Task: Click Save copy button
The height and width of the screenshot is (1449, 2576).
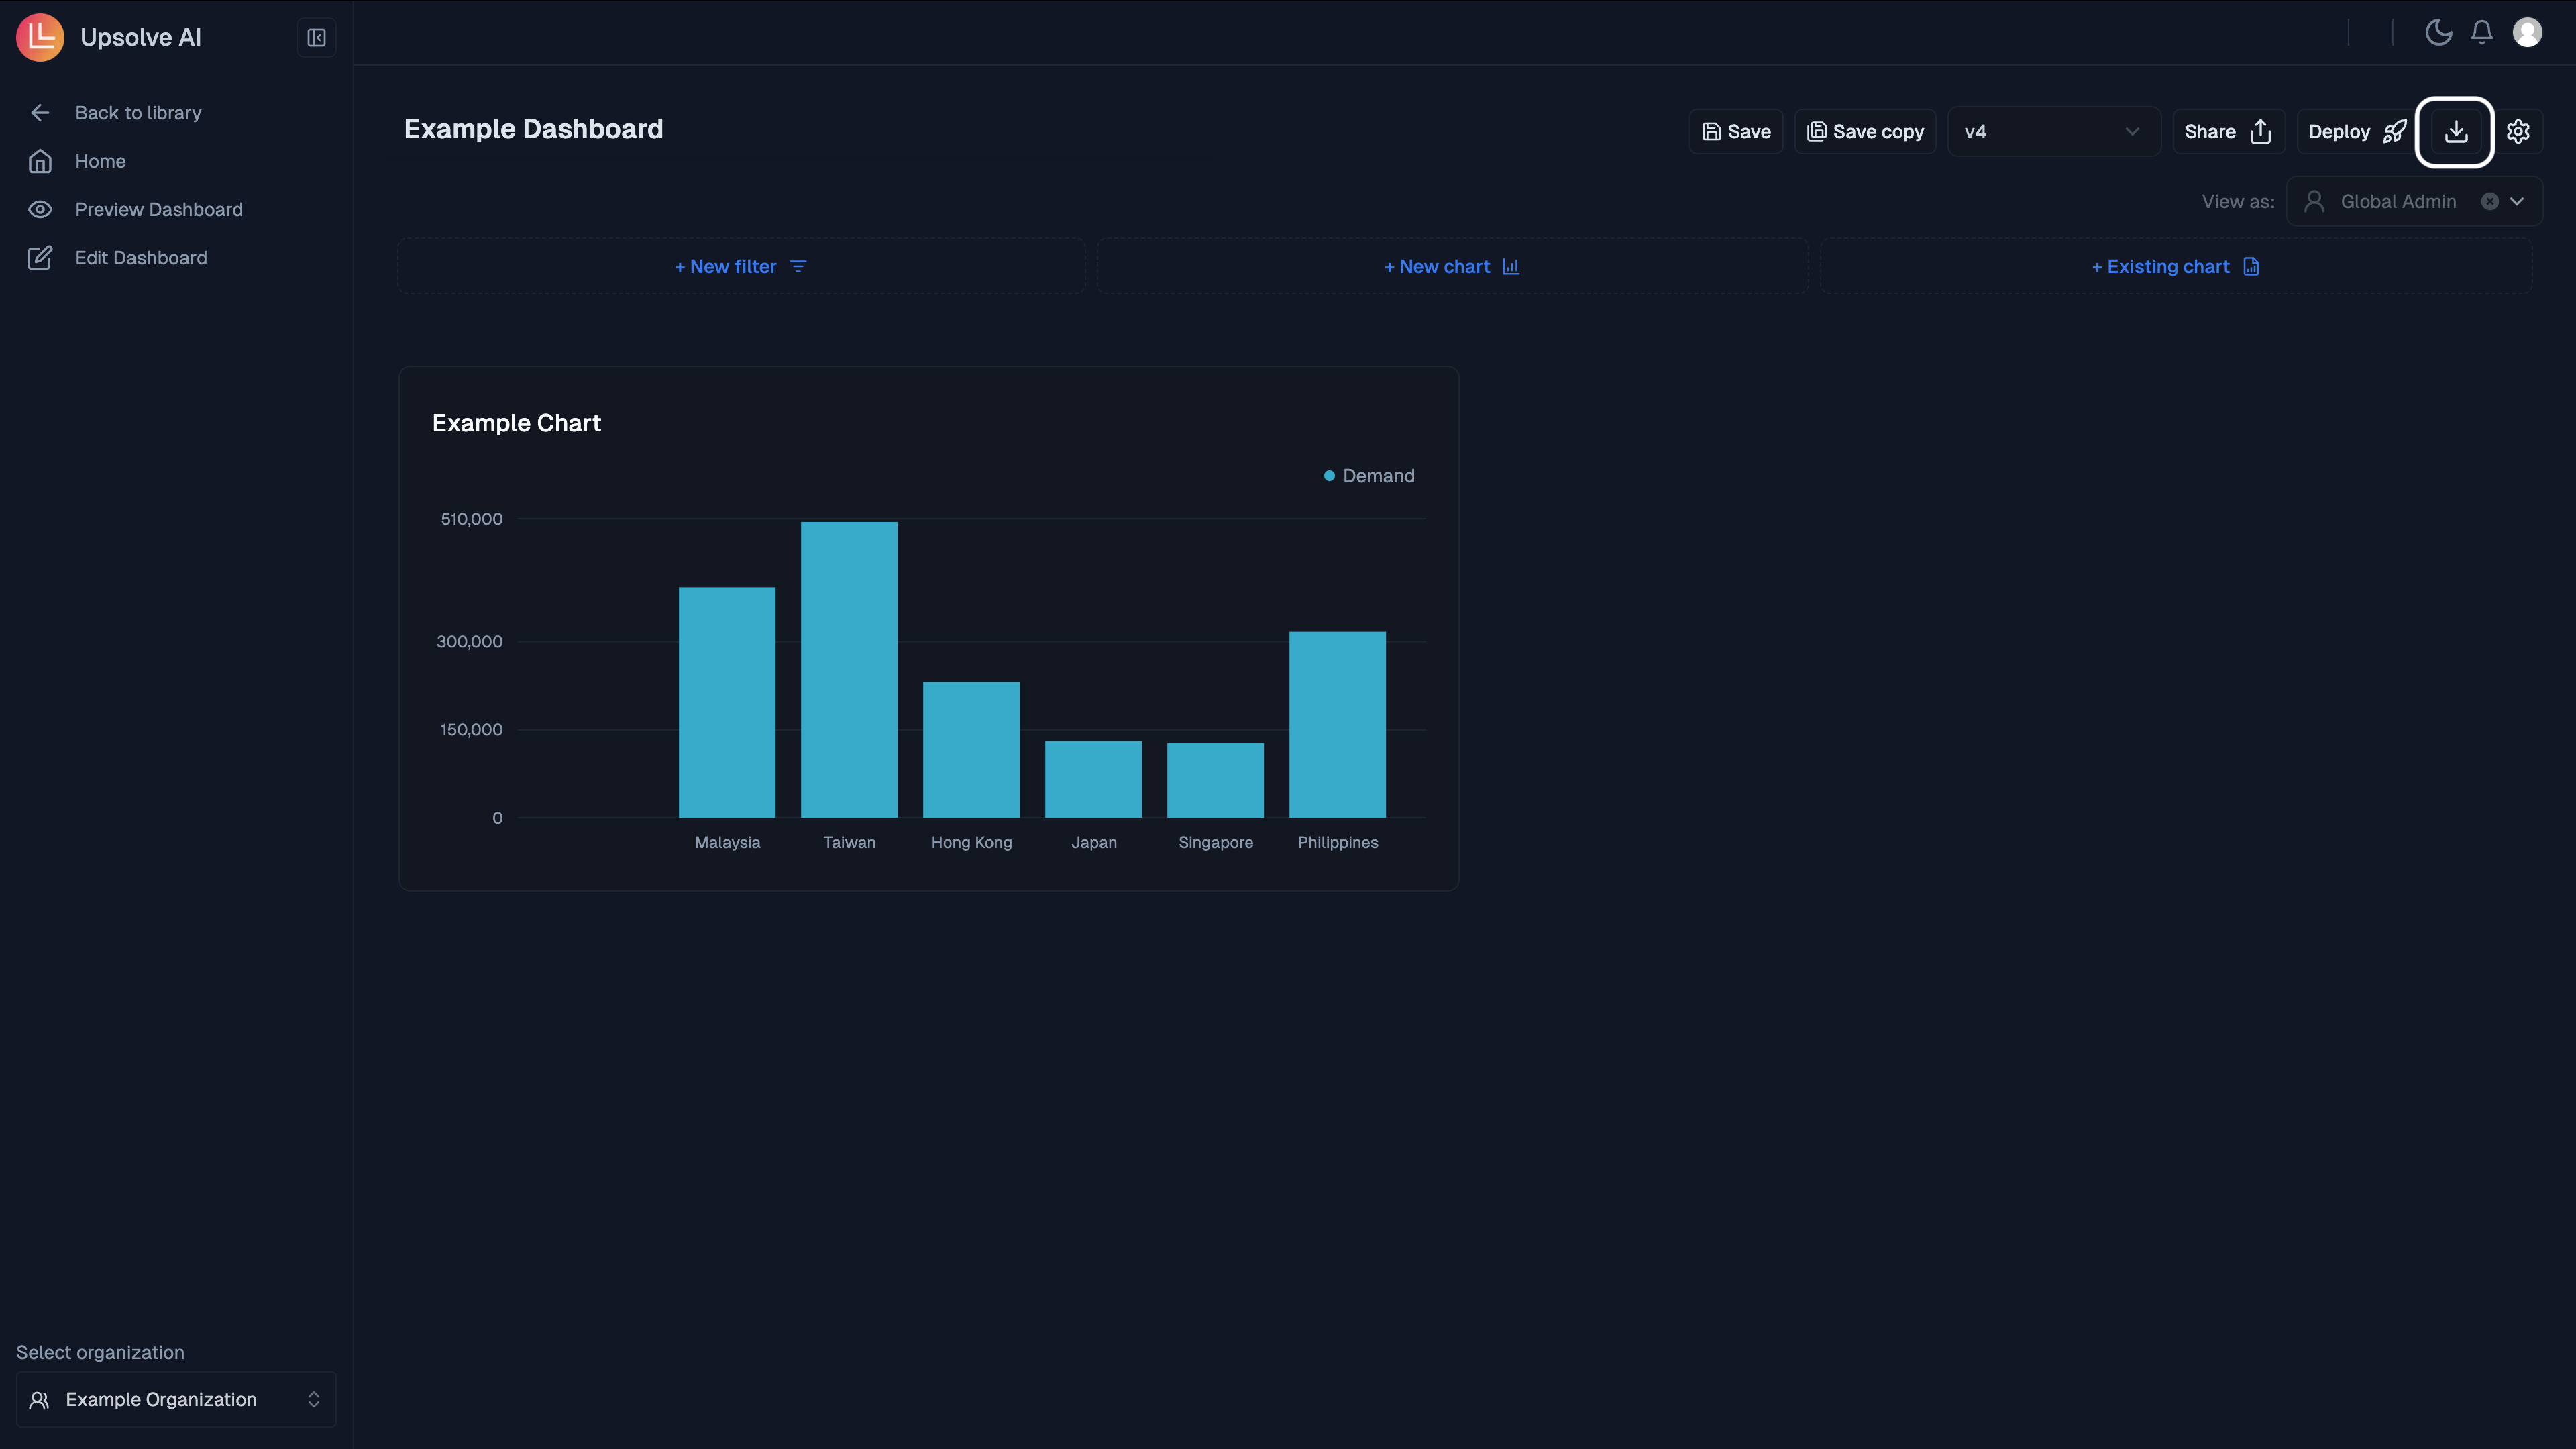Action: tap(1865, 132)
